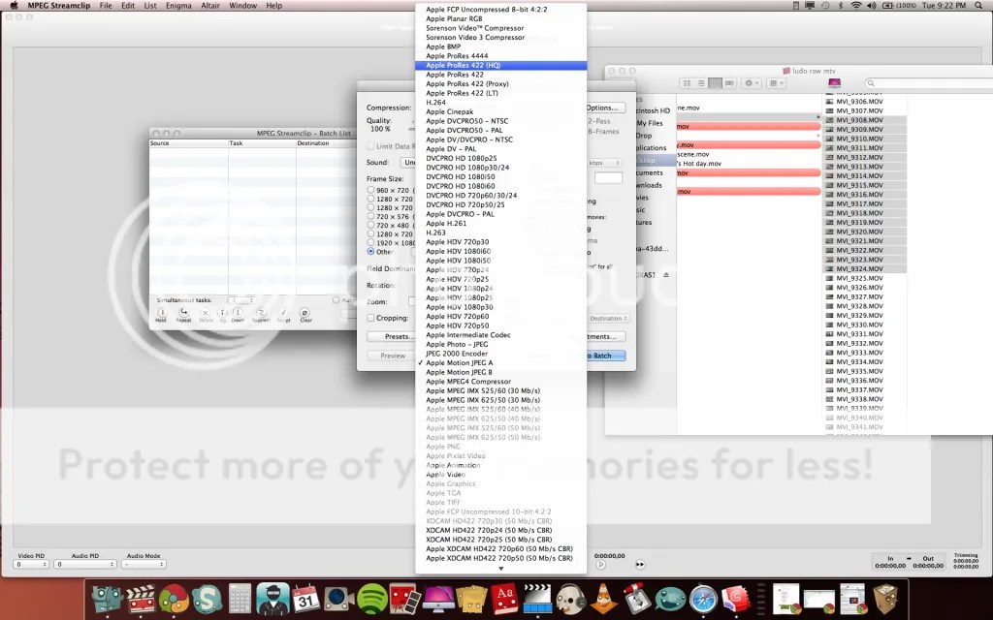Click the down arrow below the codec list
The image size is (993, 620).
501,569
